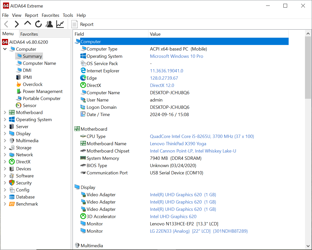Click the Refresh toolbar icon
The height and width of the screenshot is (250, 312).
[x=38, y=24]
